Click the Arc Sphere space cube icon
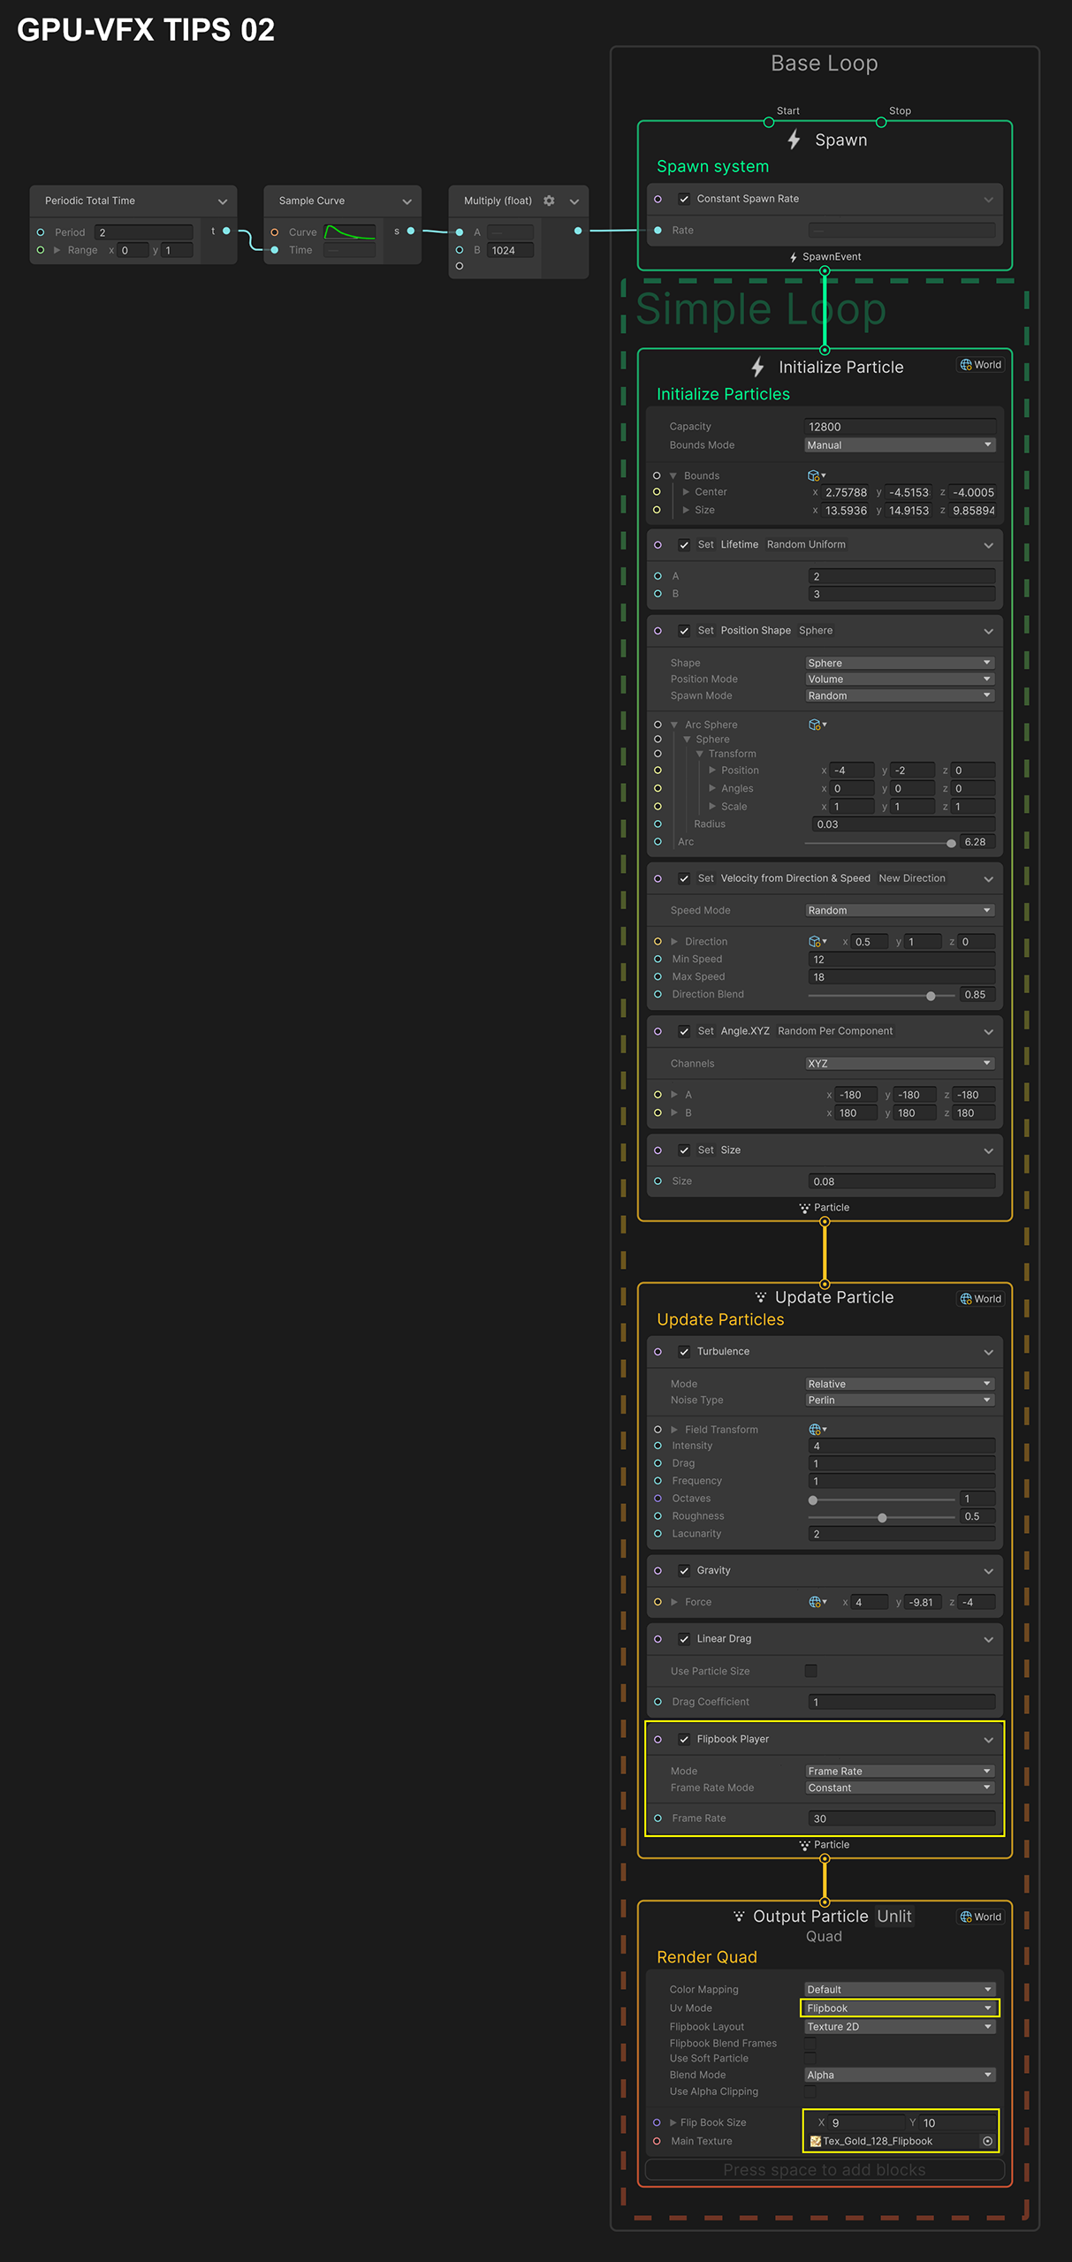1072x2262 pixels. point(815,725)
